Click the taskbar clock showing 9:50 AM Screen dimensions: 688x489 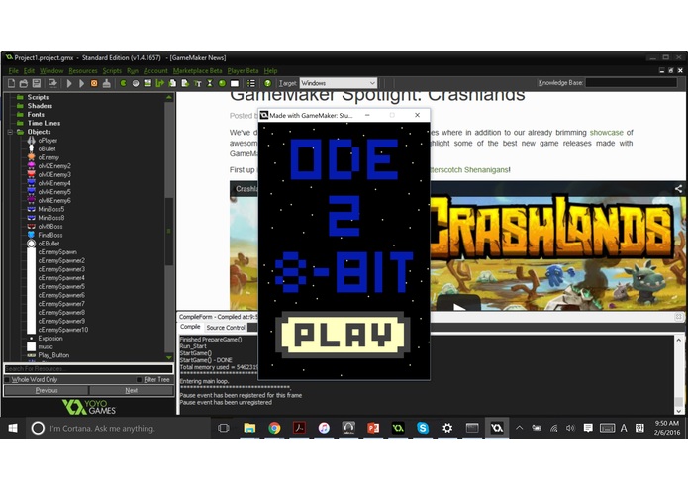[667, 428]
